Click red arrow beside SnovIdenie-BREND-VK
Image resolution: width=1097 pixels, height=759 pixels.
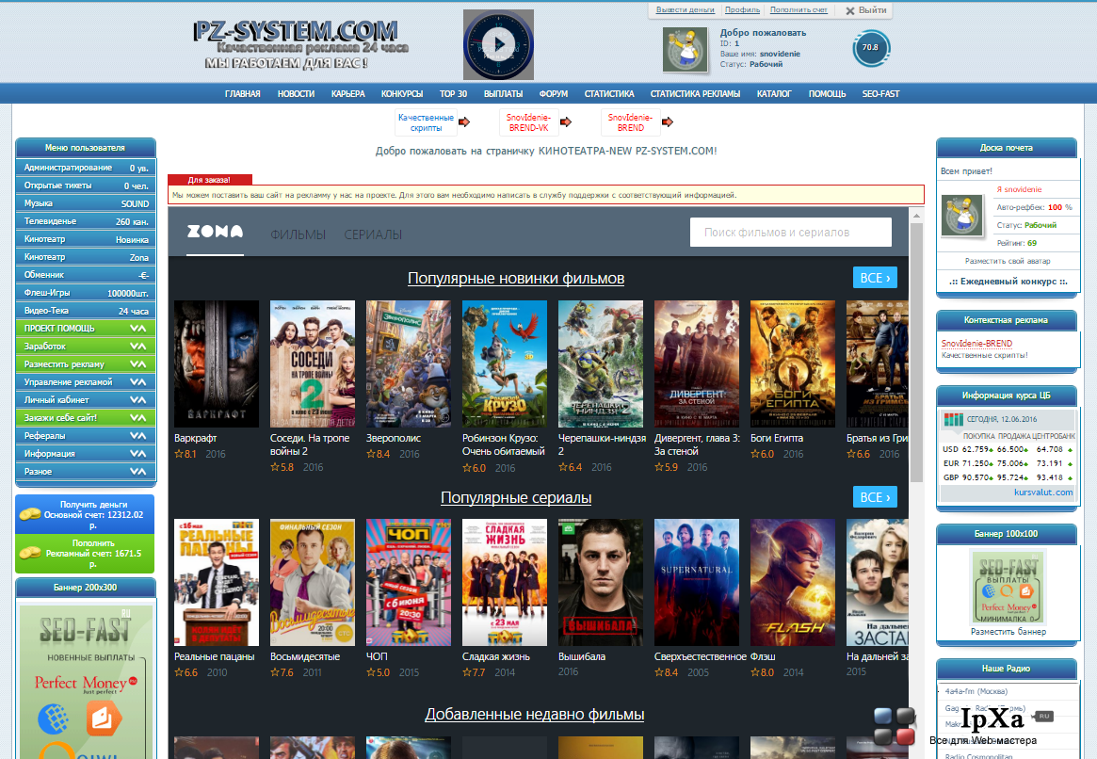coord(566,122)
